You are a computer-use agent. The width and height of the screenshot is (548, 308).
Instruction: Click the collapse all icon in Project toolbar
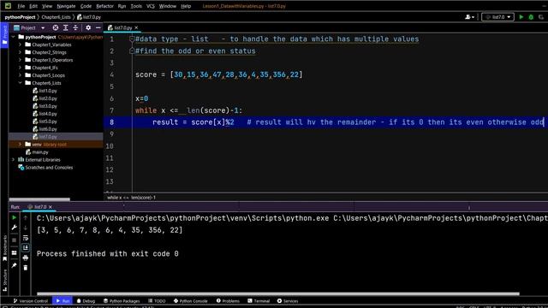click(75, 27)
